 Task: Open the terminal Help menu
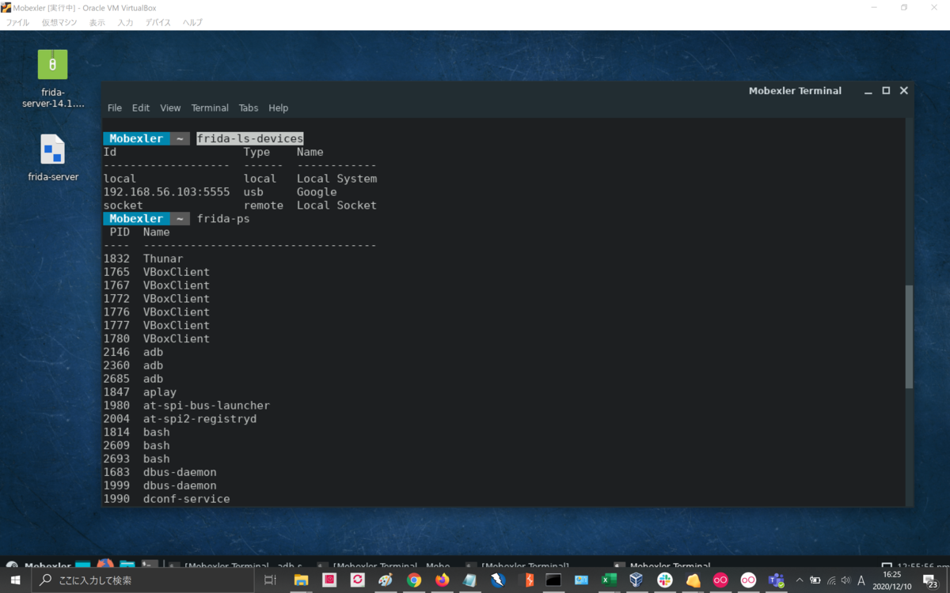[278, 108]
